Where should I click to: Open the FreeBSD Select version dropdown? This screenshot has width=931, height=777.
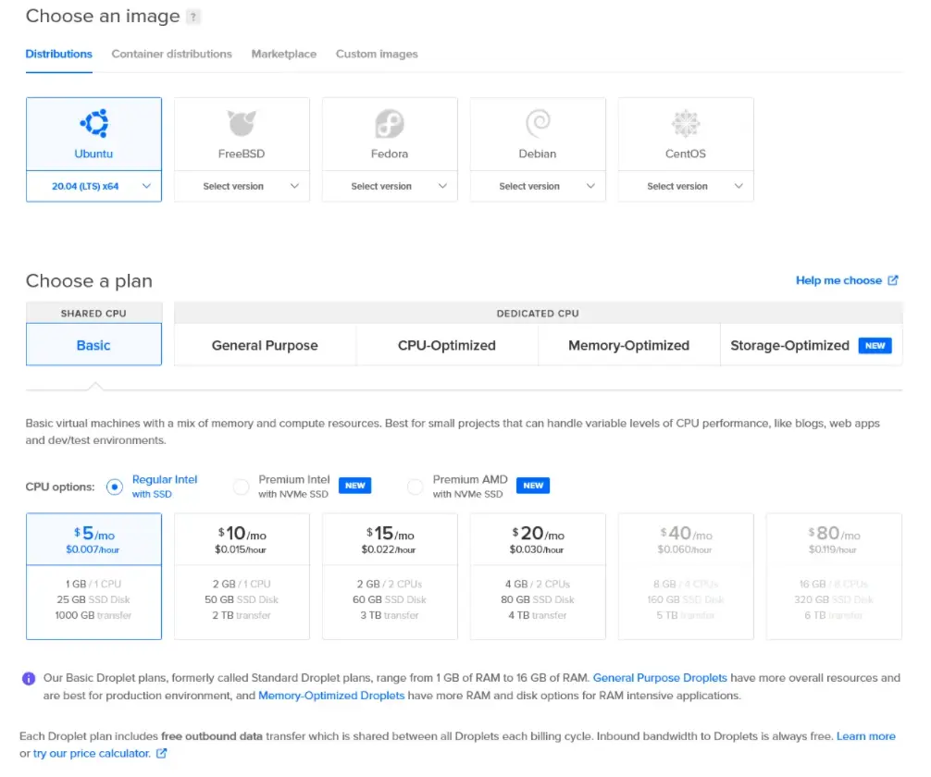[242, 186]
